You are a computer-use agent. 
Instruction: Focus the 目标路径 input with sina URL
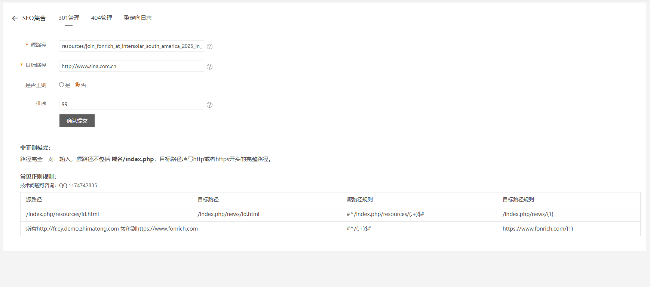pos(131,66)
